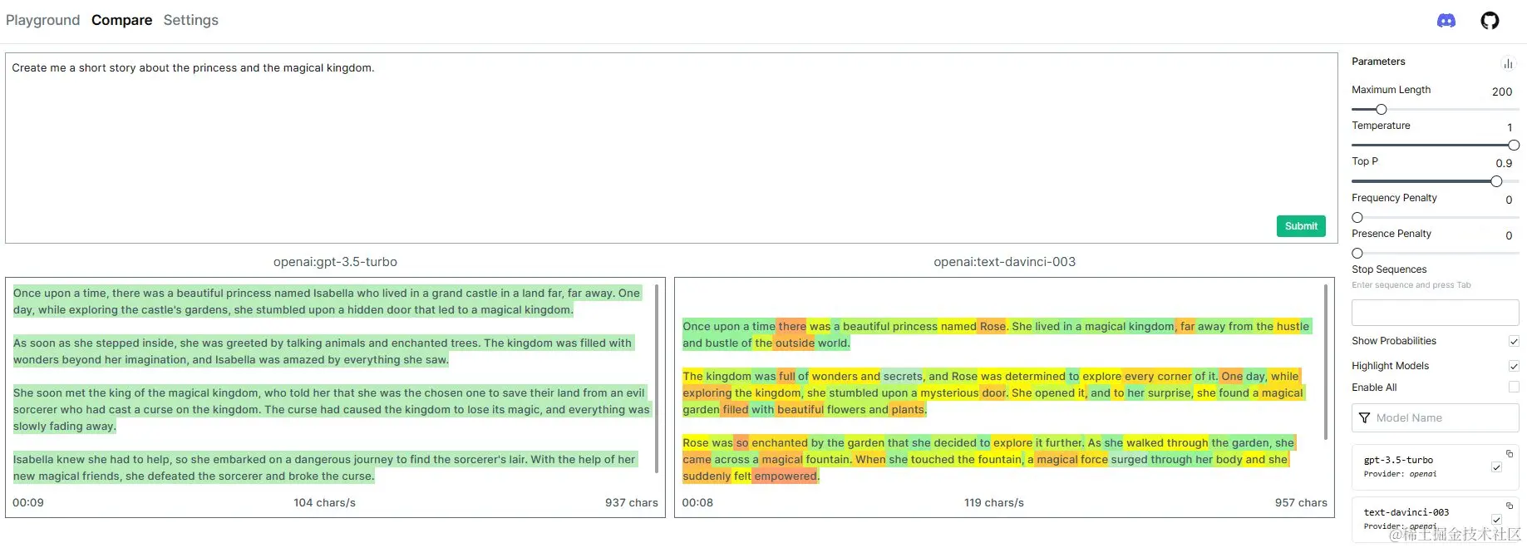Click the openai:text-davinci-003 column heading

click(x=1004, y=262)
